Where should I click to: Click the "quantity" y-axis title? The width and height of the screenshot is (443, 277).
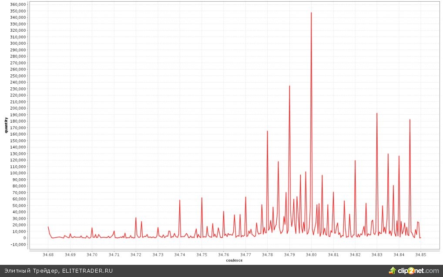(6, 124)
